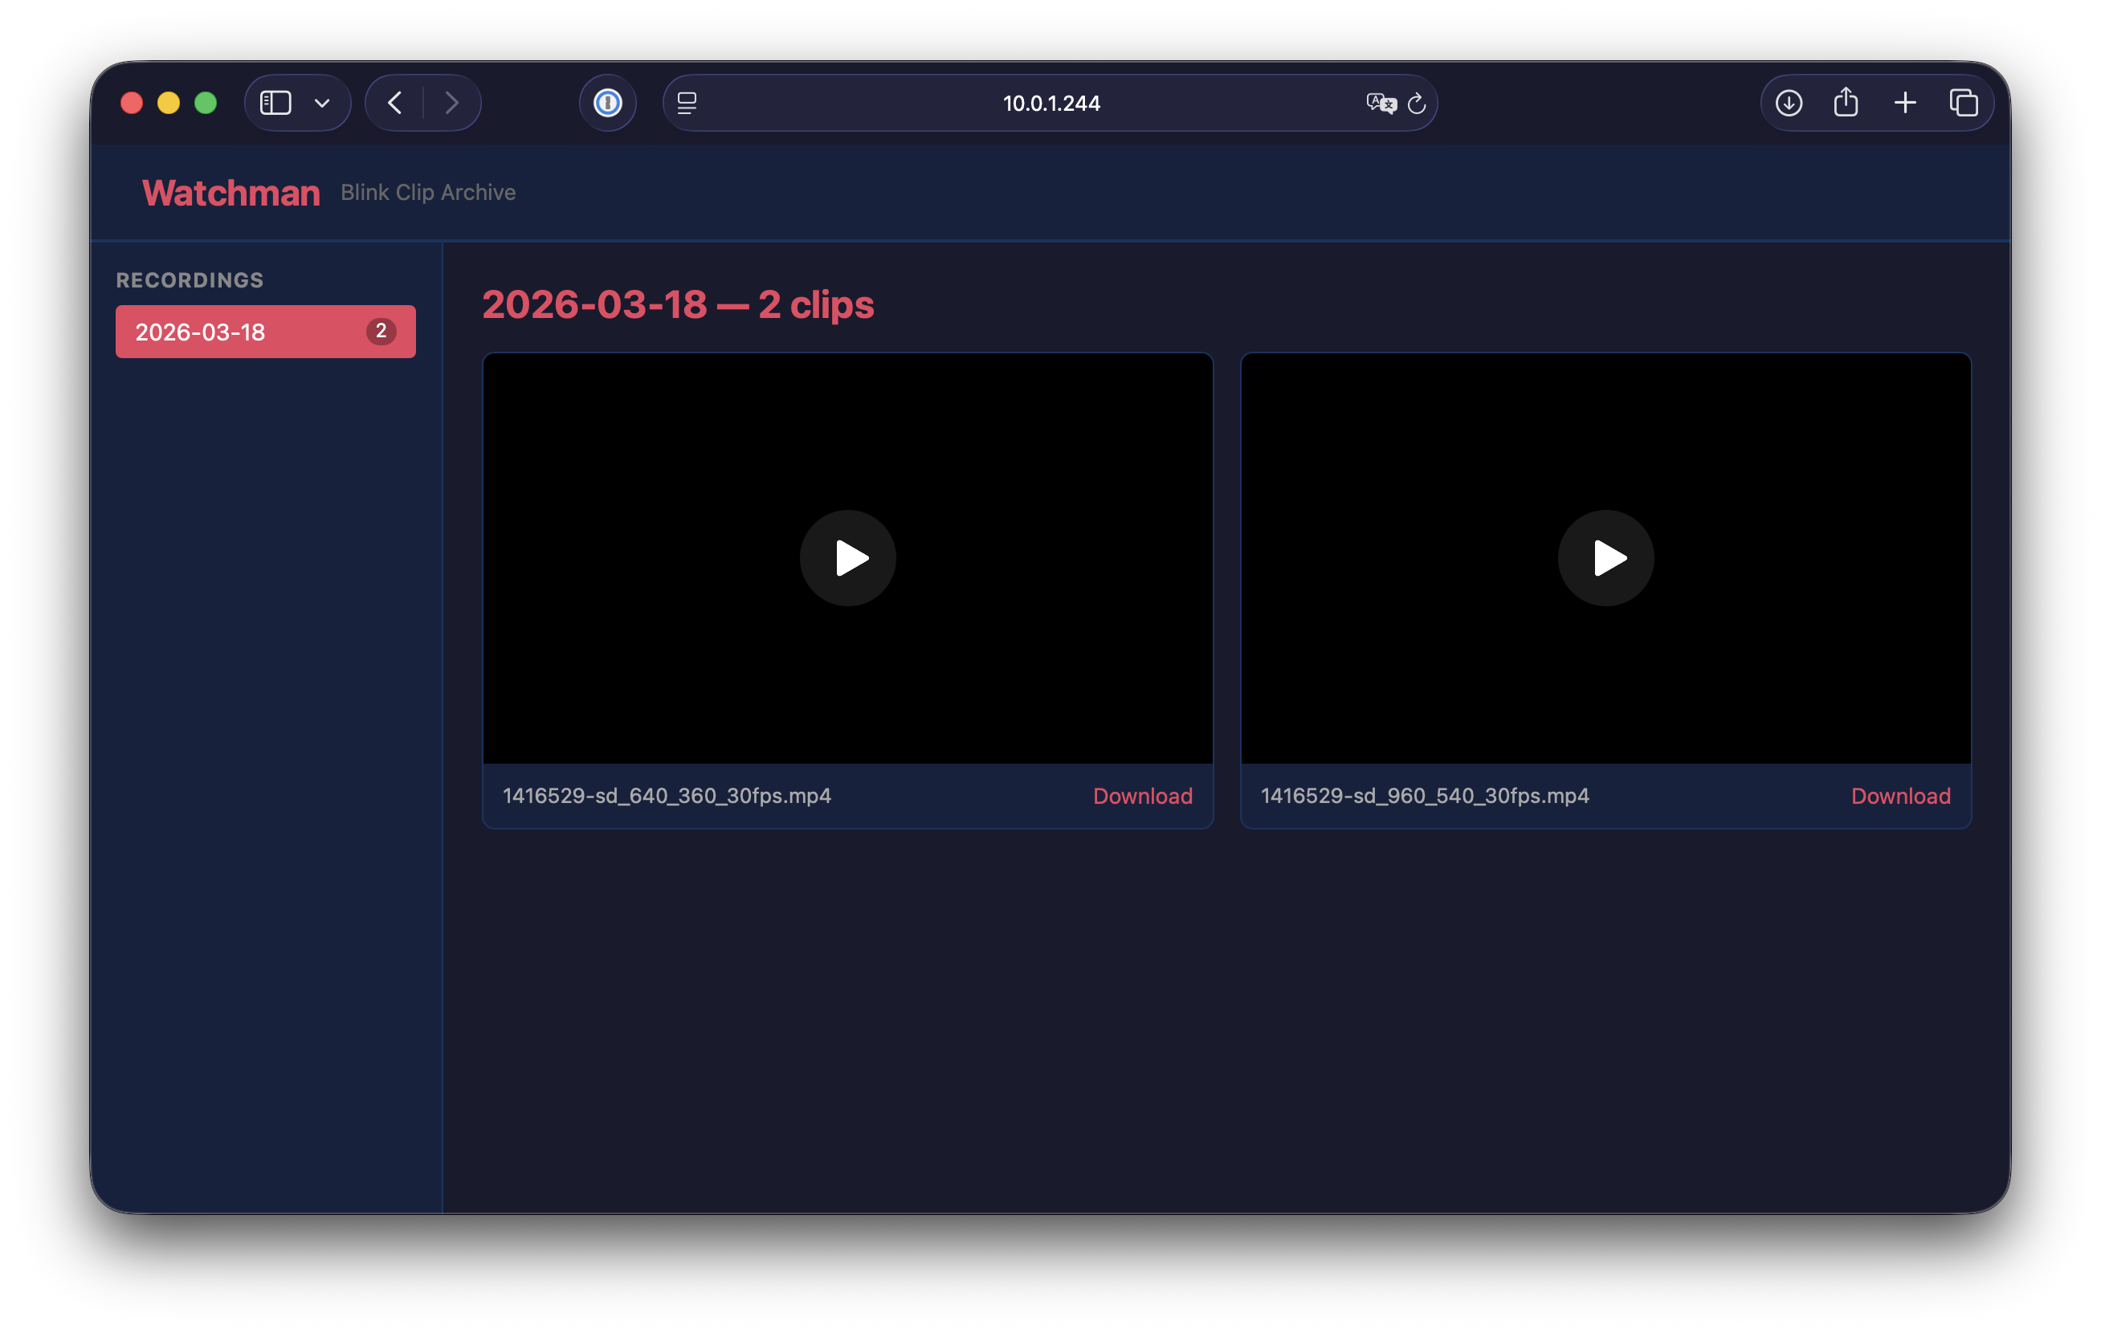This screenshot has width=2101, height=1333.
Task: Select the RECORDINGS section header
Action: [x=190, y=280]
